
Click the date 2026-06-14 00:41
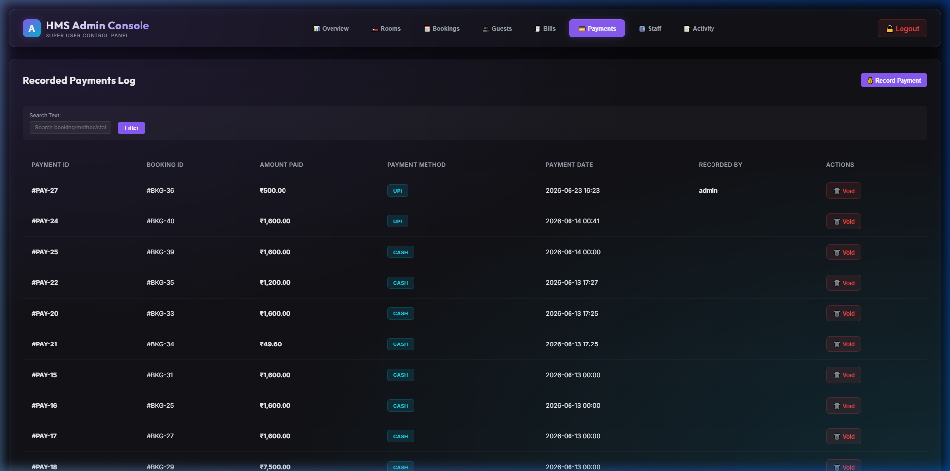[x=572, y=221]
